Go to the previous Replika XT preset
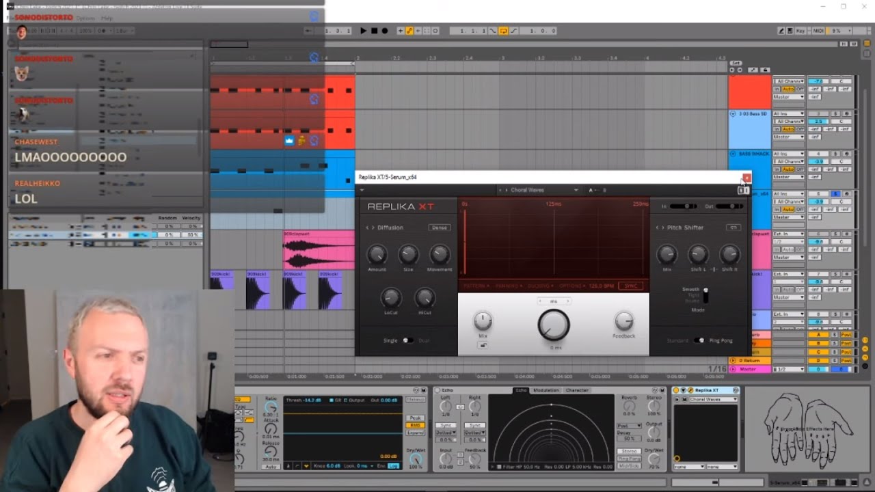 click(499, 190)
